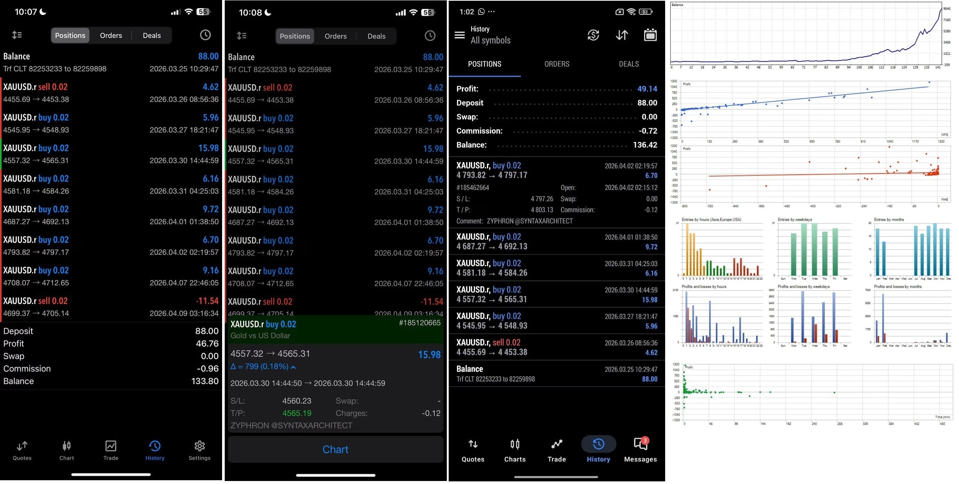This screenshot has width=959, height=484.
Task: Tap the up-down arrows sort icon in History header
Action: [622, 35]
